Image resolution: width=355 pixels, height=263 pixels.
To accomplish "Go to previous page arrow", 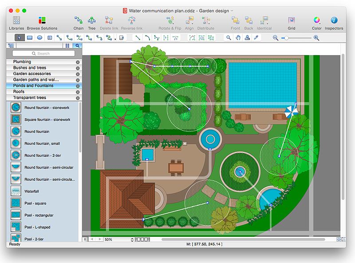I will point(92,239).
